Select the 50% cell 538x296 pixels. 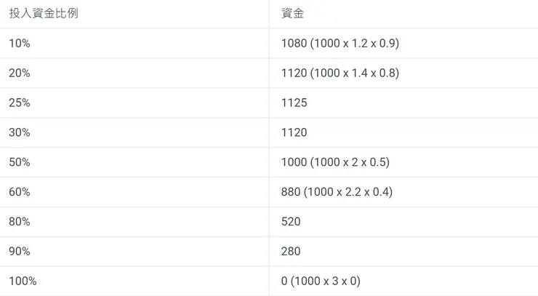[x=20, y=162]
